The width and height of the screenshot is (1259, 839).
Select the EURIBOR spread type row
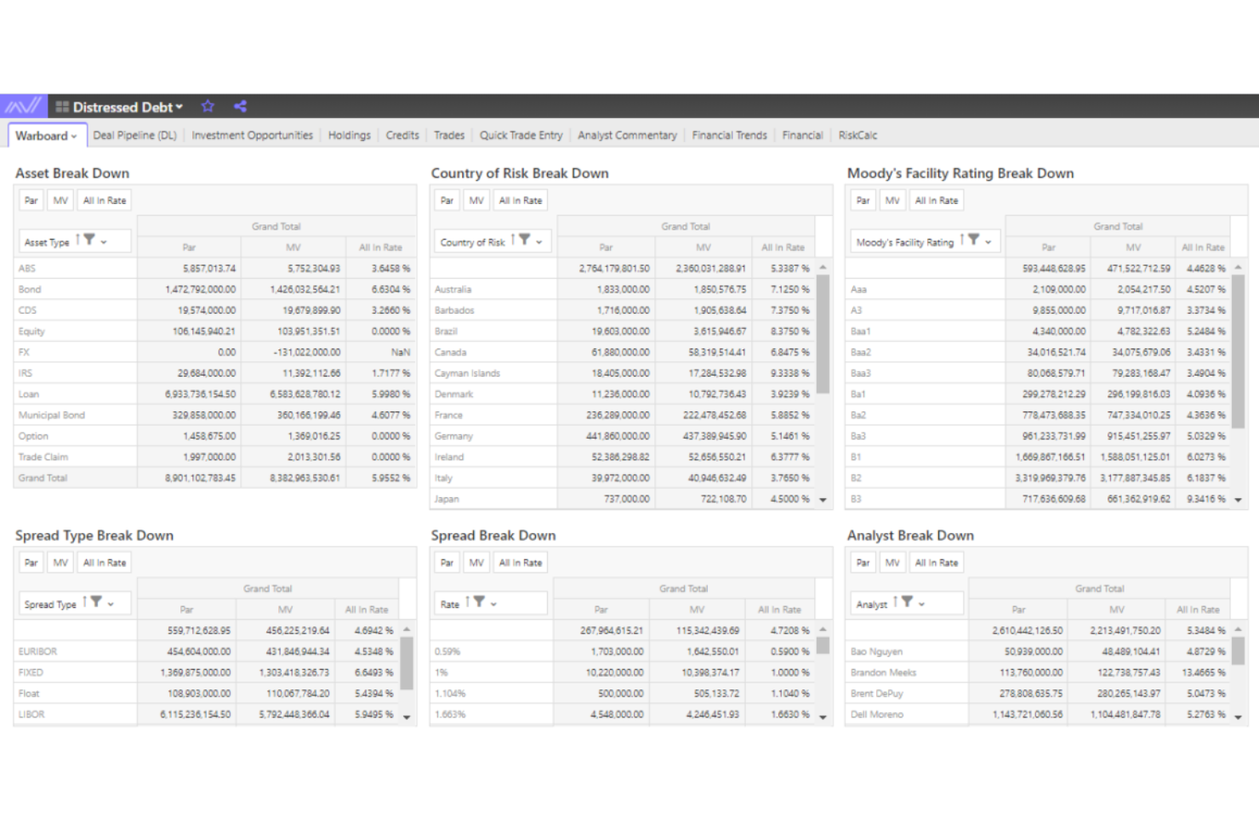pyautogui.click(x=37, y=651)
